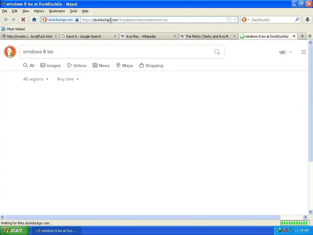
Task: Open the Home page icon
Action: pos(34,20)
